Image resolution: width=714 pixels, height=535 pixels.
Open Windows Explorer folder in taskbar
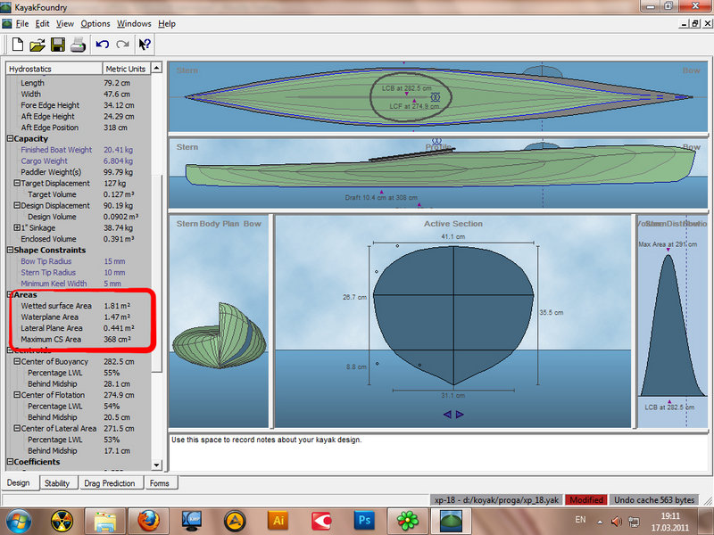click(105, 521)
